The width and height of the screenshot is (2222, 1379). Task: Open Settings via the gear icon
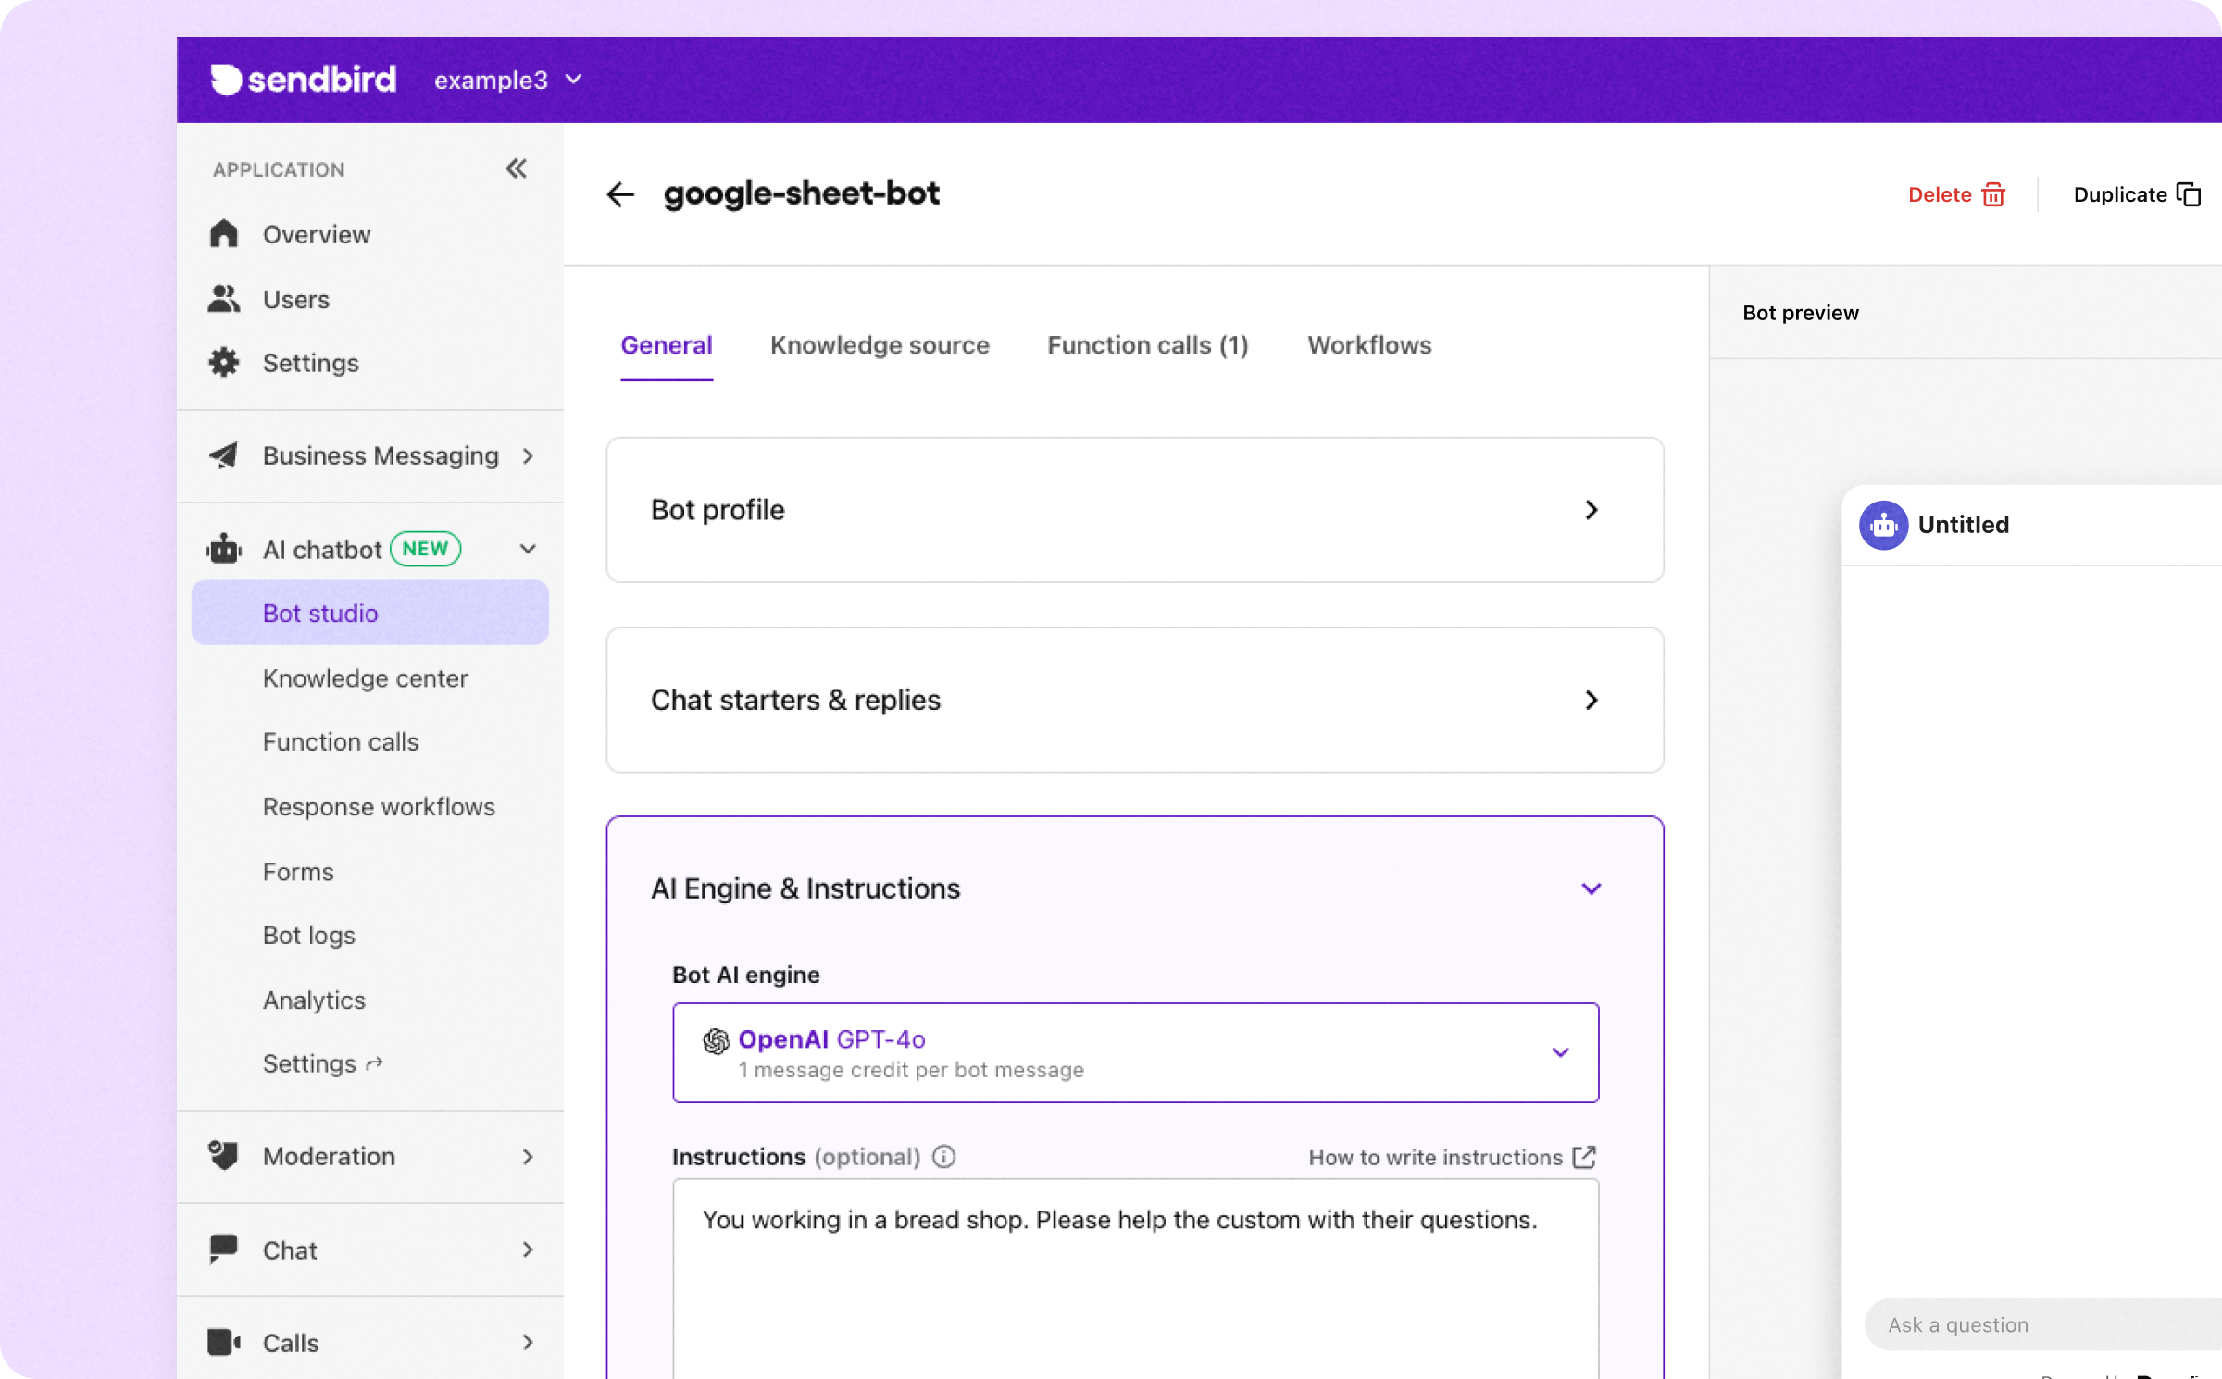point(224,363)
